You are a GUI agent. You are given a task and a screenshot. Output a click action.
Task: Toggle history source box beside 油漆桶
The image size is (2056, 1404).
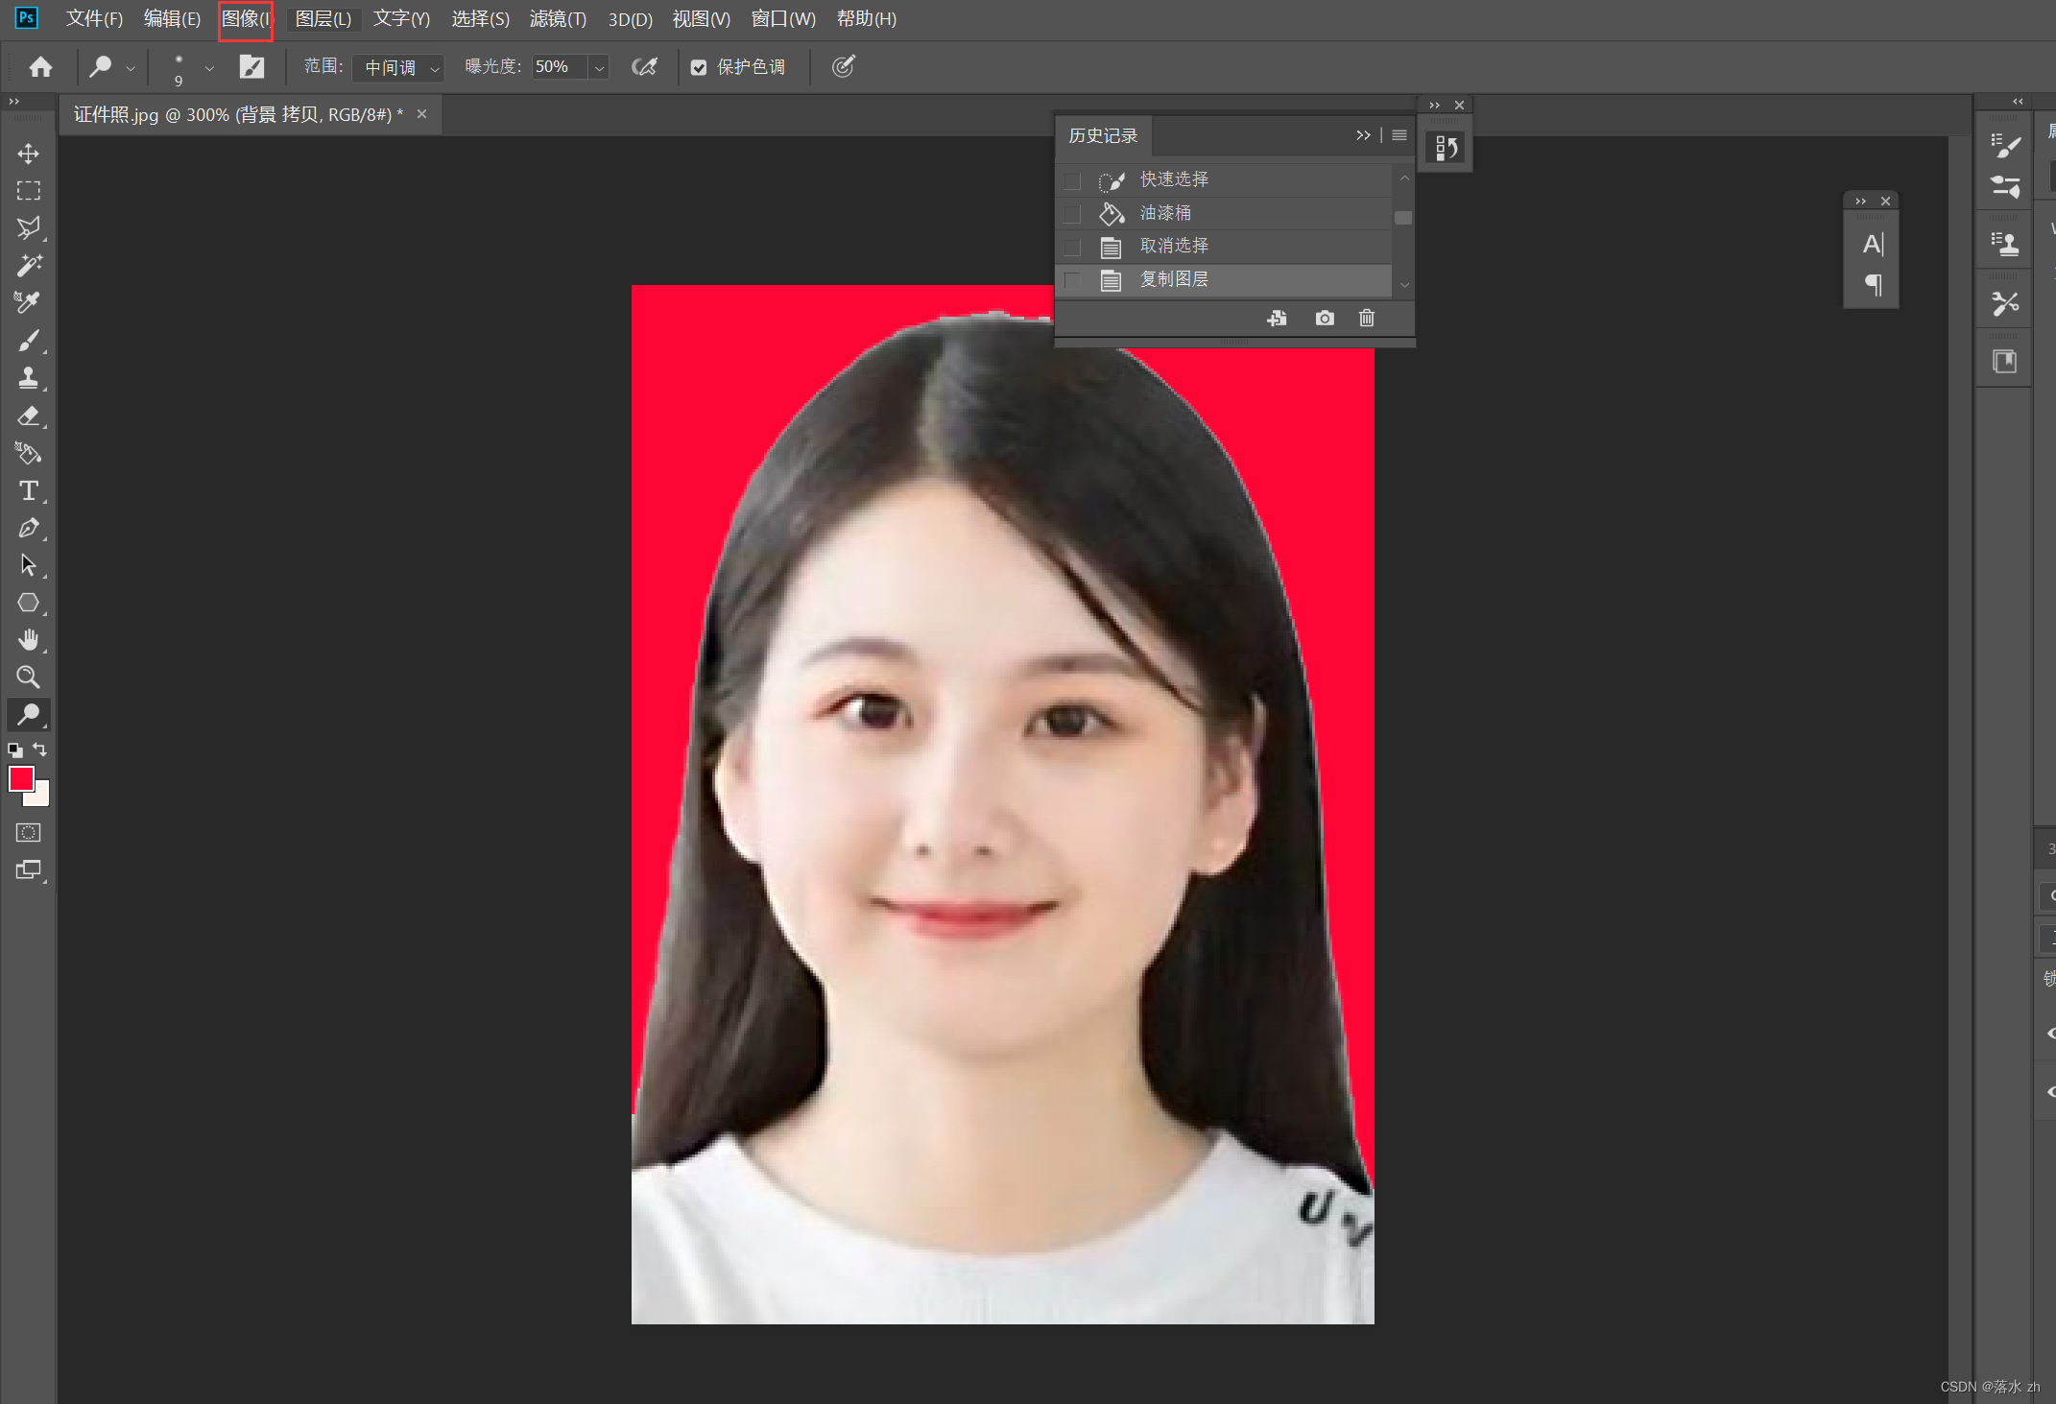1072,213
